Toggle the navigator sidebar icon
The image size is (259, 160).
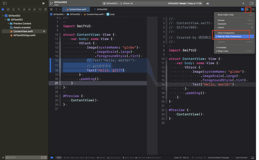click(x=5, y=3)
